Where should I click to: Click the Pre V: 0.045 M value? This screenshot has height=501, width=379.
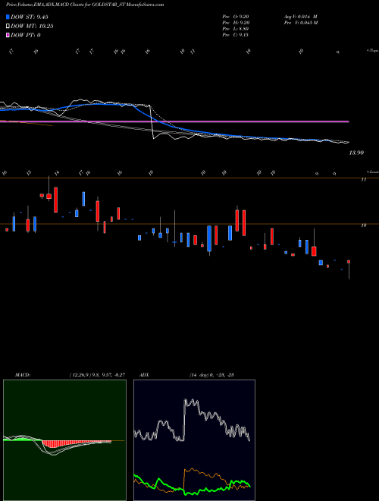point(300,23)
